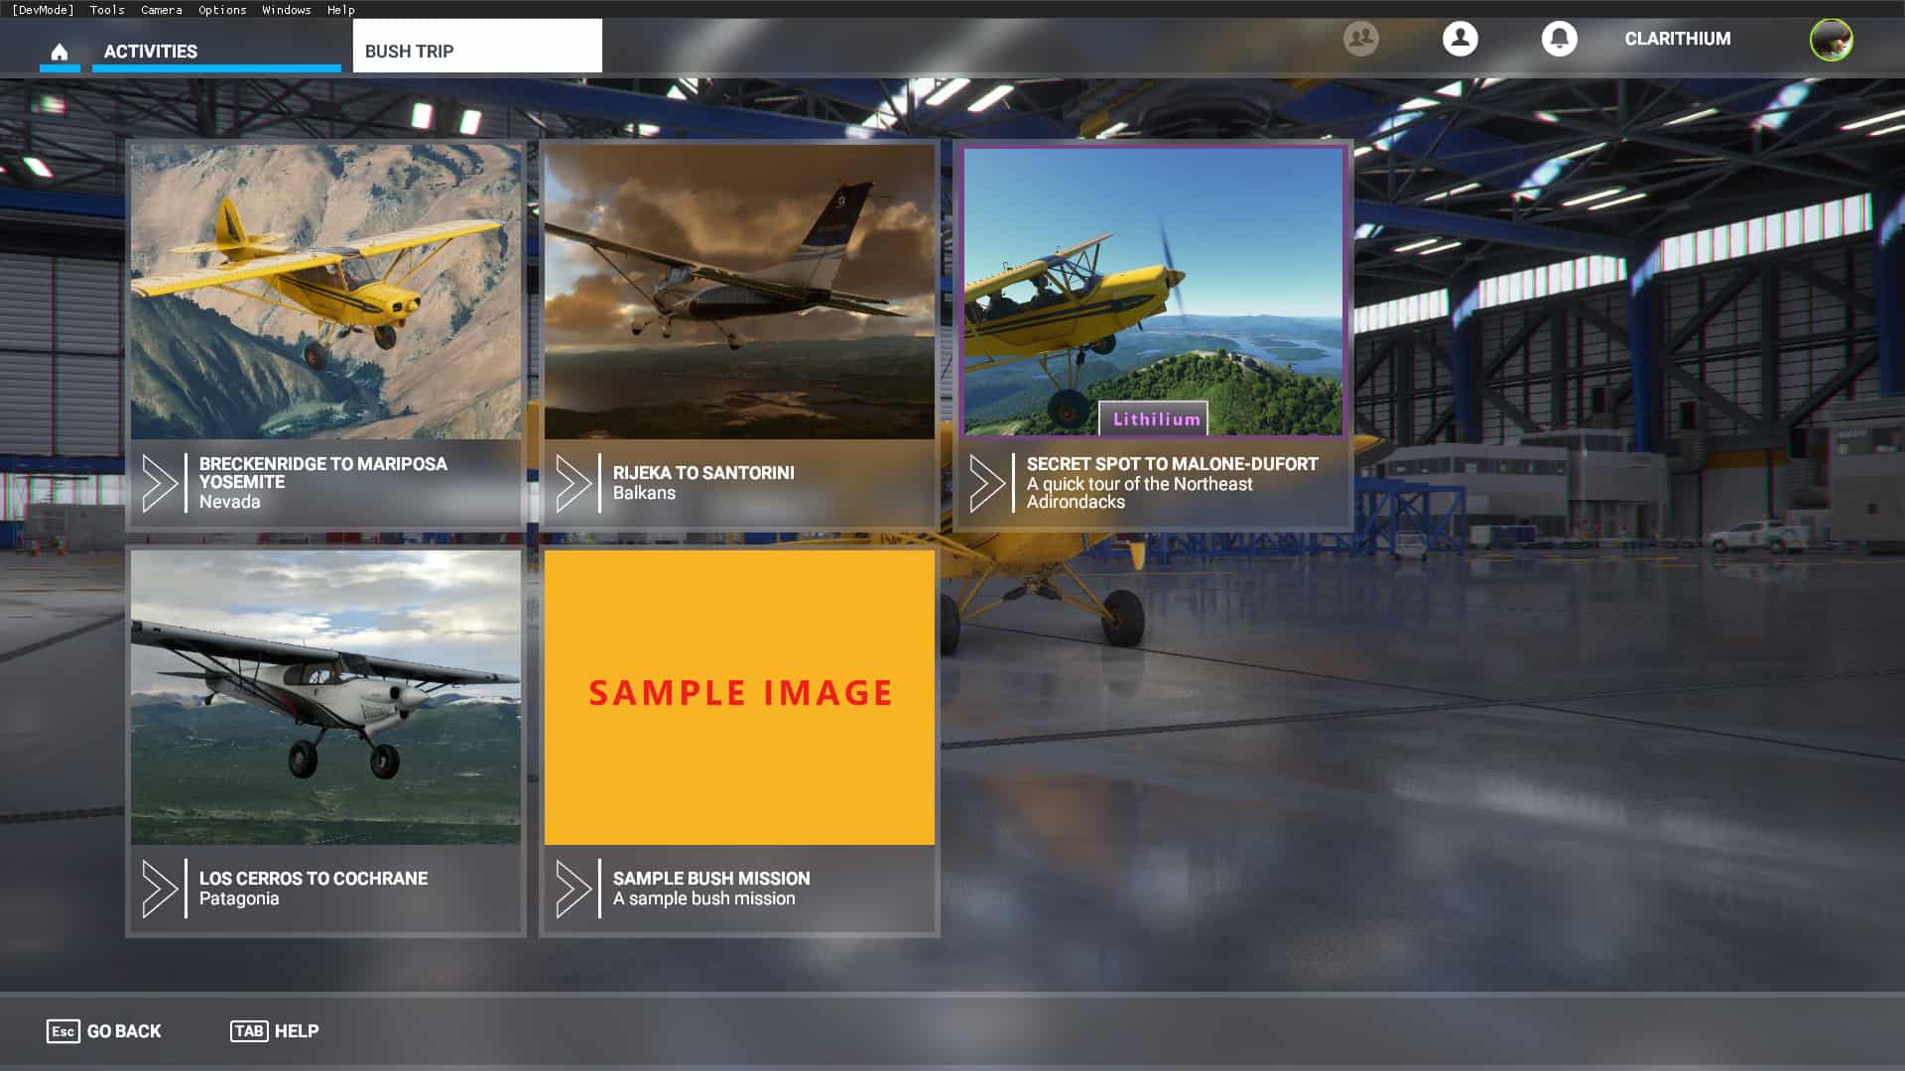Open the user profile icon

1460,39
